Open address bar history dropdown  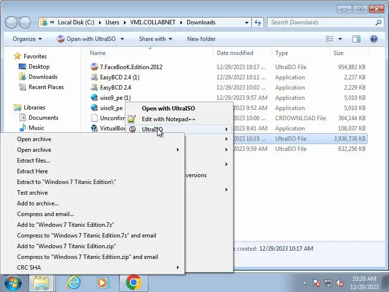coord(247,22)
